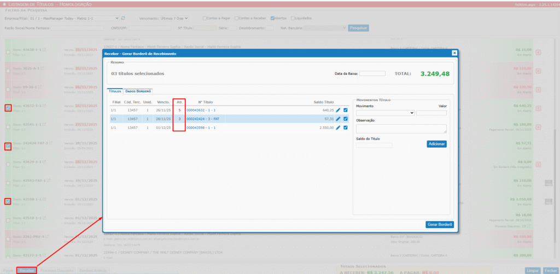
Task: Open título link 000043632 - 1 - 1
Action: (x=201, y=110)
